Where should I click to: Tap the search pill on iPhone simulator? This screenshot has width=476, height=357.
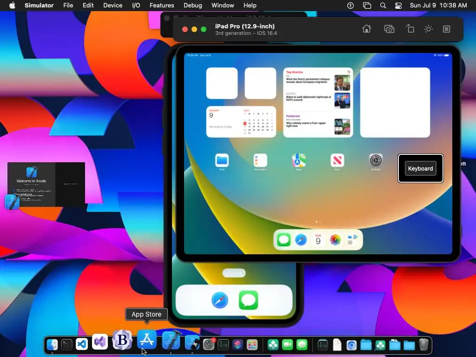[x=234, y=273]
